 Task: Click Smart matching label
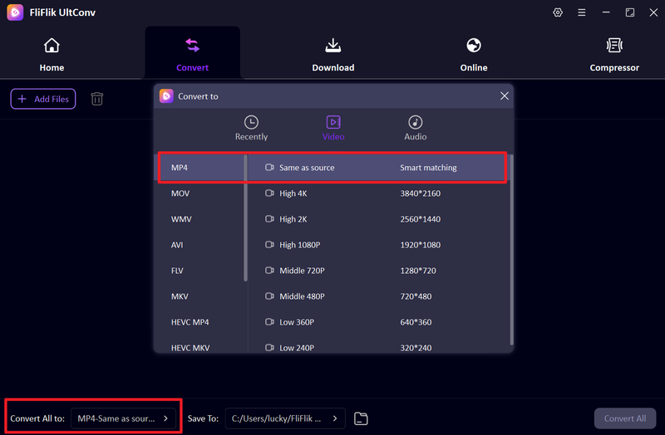(428, 168)
